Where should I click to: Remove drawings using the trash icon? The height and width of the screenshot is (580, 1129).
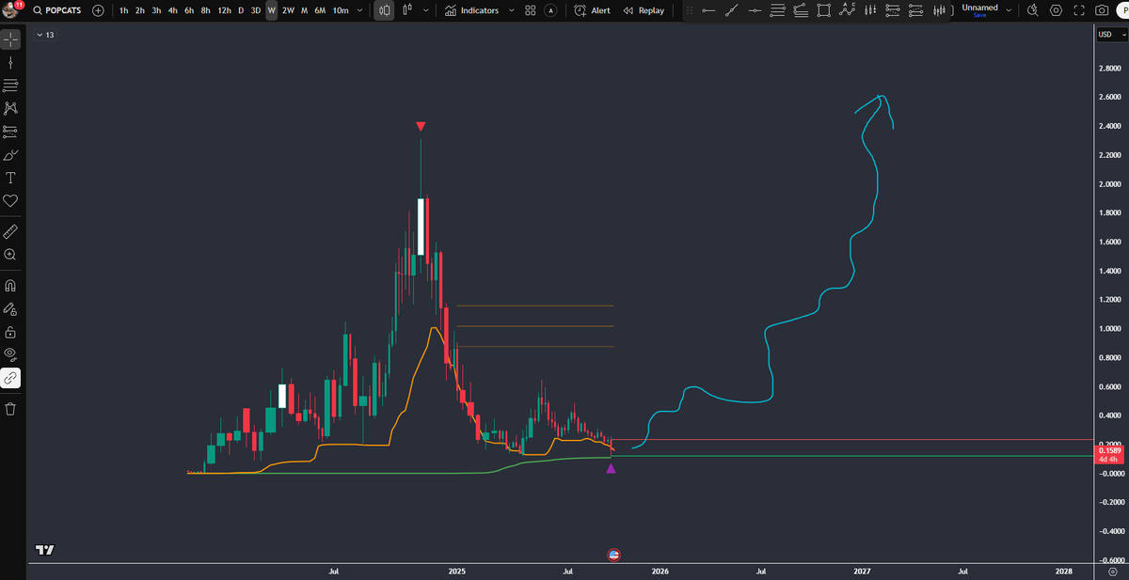pyautogui.click(x=10, y=407)
